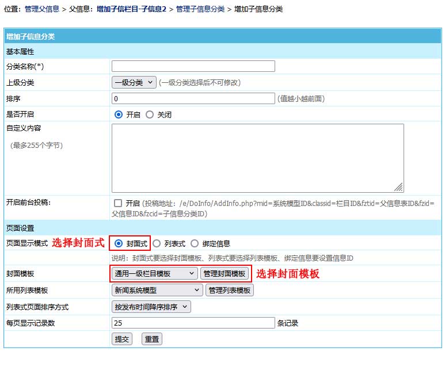Select the 开启 radio button
The width and height of the screenshot is (445, 378).
pyautogui.click(x=119, y=114)
